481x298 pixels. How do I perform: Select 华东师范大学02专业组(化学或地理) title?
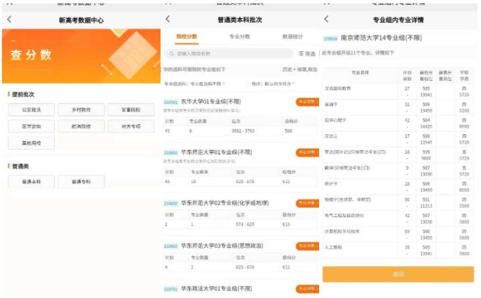pyautogui.click(x=225, y=203)
